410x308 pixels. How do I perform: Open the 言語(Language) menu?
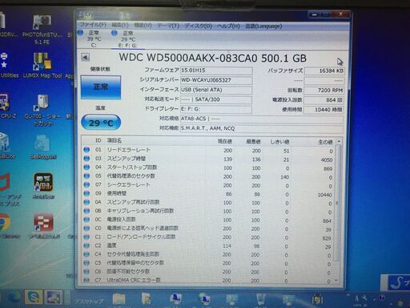(263, 26)
